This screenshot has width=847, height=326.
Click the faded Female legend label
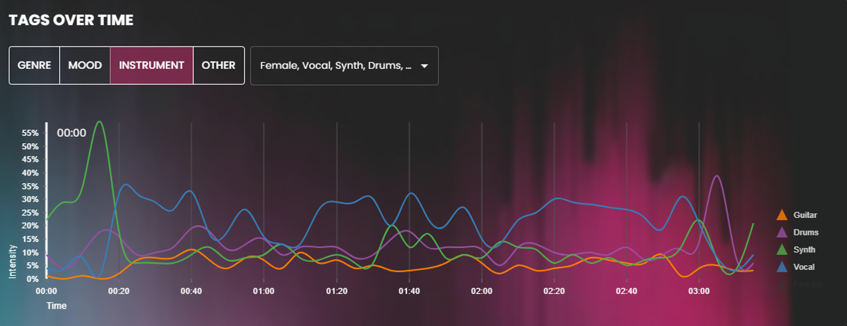coord(808,284)
